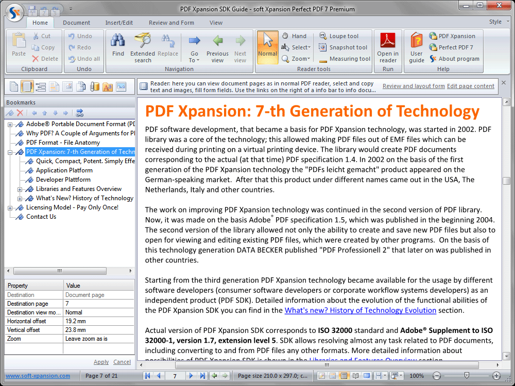The width and height of the screenshot is (515, 386).
Task: Select the Hand tool
Action: pyautogui.click(x=294, y=36)
